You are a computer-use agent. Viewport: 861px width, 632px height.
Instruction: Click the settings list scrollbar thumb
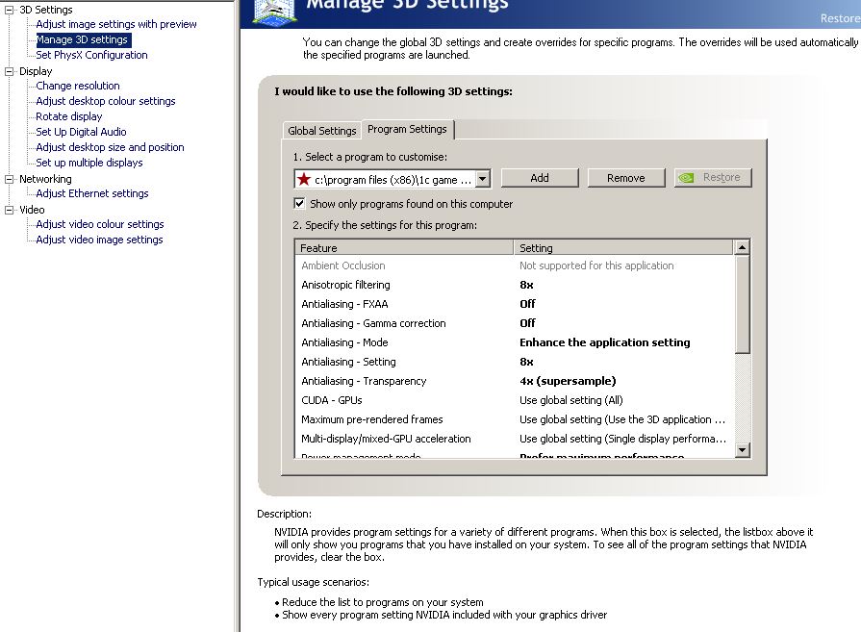point(742,304)
